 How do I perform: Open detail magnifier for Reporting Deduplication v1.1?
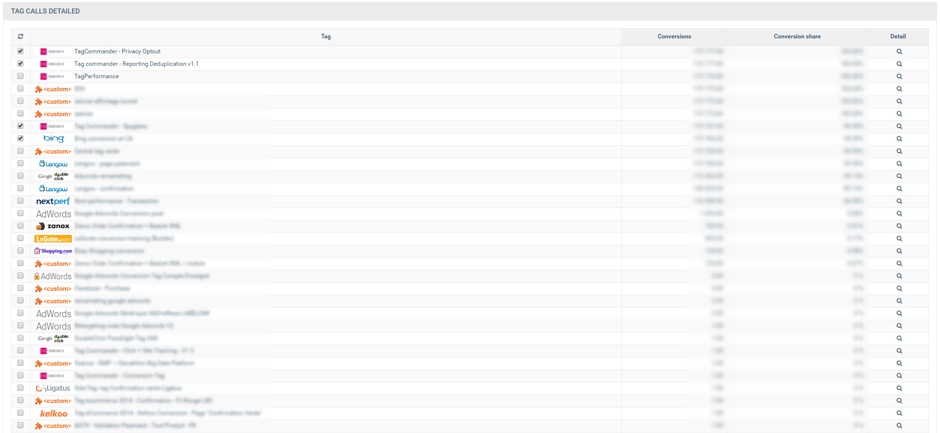(899, 64)
